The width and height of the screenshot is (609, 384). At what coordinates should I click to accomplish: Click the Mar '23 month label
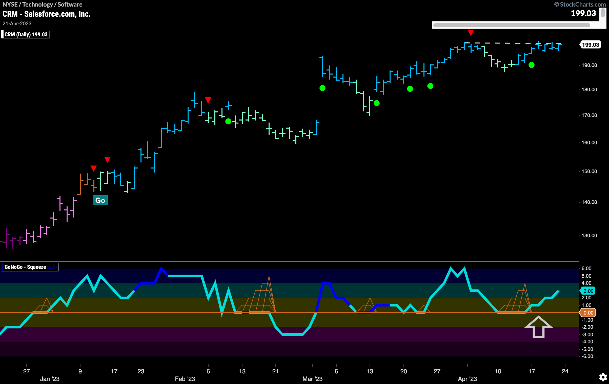click(313, 379)
